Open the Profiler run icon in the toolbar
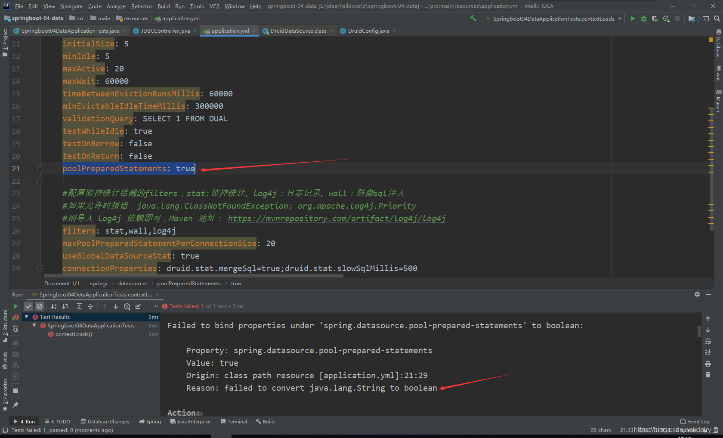Screen dimensions: 723x438 pos(666,19)
